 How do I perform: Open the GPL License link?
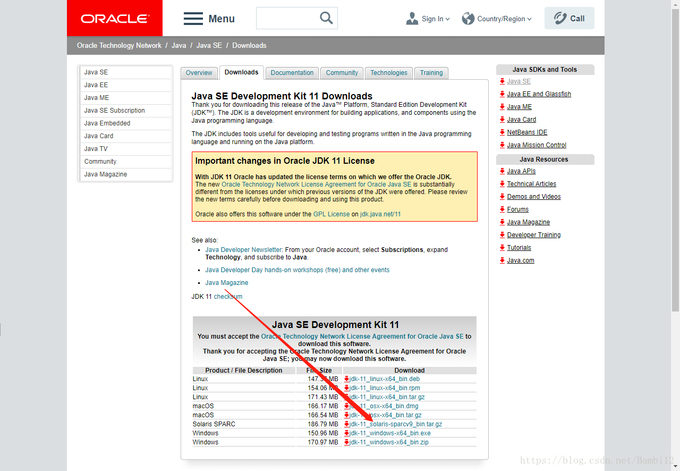pos(331,214)
